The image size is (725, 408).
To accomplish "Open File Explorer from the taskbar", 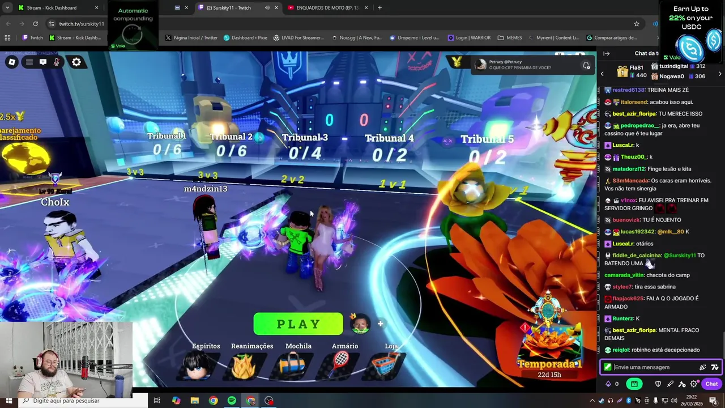I will 194,401.
